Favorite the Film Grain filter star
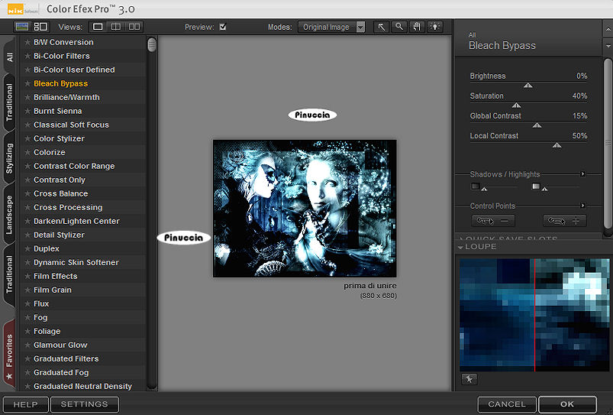 [27, 290]
